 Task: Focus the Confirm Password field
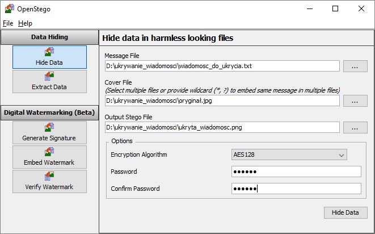tap(296, 189)
